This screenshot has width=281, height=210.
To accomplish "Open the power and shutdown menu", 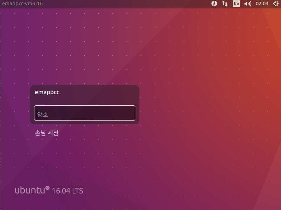I will tap(276, 4).
